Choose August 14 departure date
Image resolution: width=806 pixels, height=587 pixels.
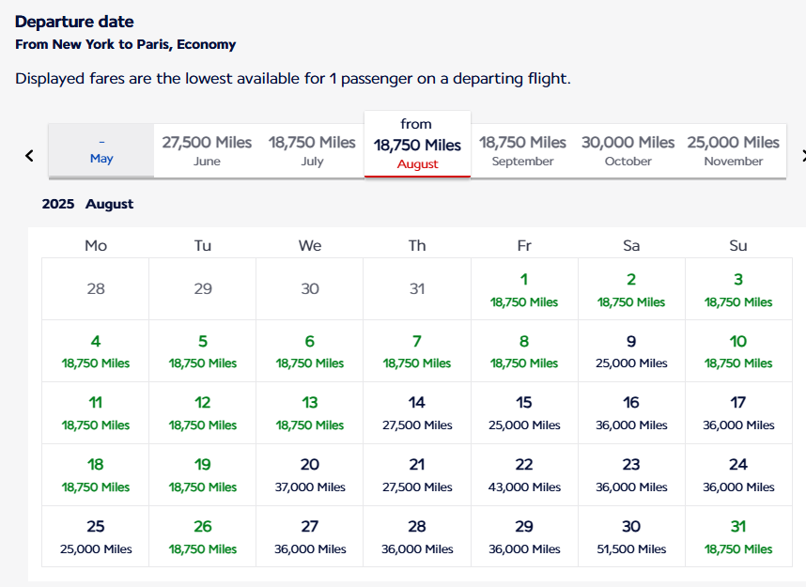pos(417,412)
